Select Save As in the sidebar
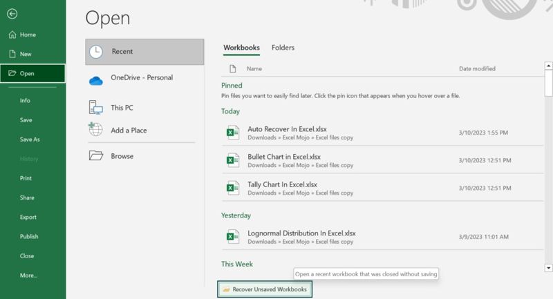 click(30, 139)
